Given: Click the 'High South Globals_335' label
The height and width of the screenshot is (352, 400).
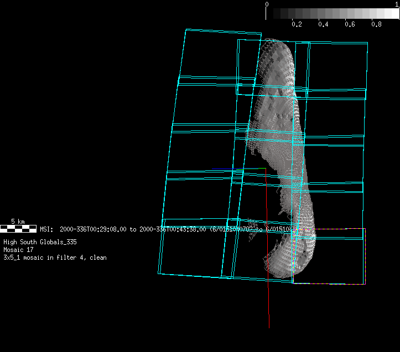Looking at the screenshot, I should (x=40, y=242).
